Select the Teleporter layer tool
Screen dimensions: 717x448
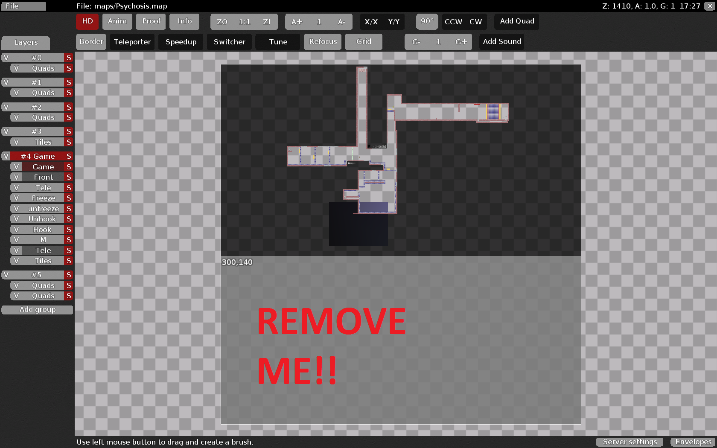point(132,42)
